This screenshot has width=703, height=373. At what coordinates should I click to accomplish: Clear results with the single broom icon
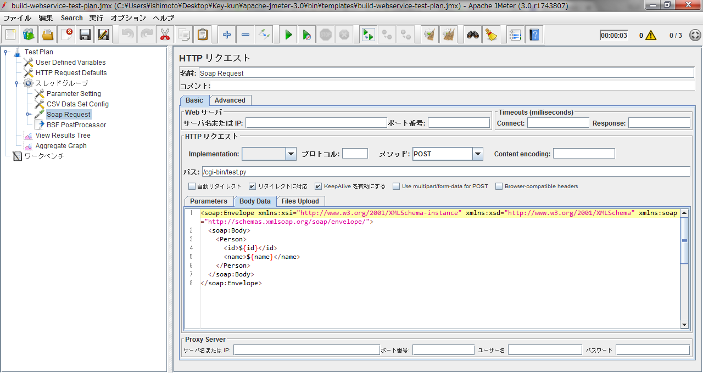tap(429, 35)
